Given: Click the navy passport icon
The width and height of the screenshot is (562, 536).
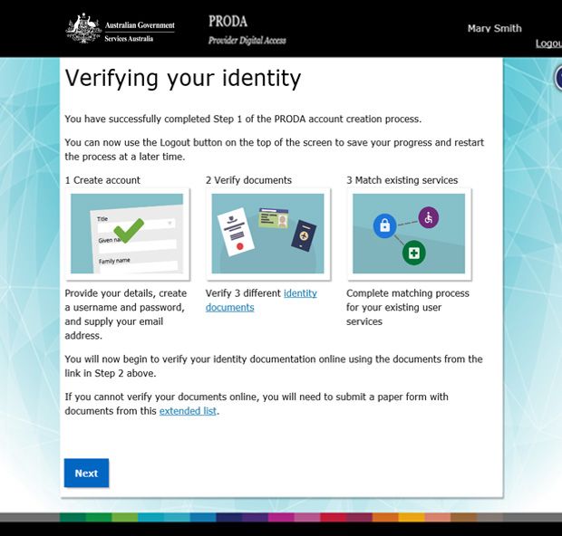Looking at the screenshot, I should pos(304,235).
